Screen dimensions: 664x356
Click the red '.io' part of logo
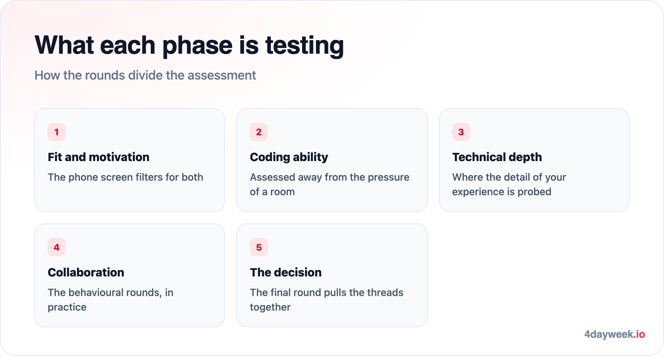pyautogui.click(x=639, y=334)
